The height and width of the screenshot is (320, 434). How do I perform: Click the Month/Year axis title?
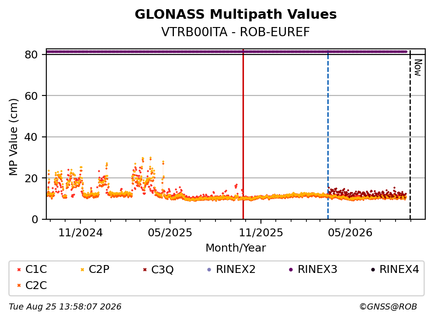pos(236,248)
